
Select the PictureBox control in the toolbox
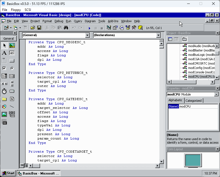12,45
